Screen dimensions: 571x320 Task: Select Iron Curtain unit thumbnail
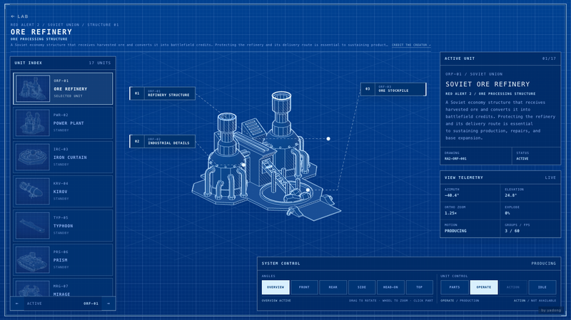click(x=33, y=157)
